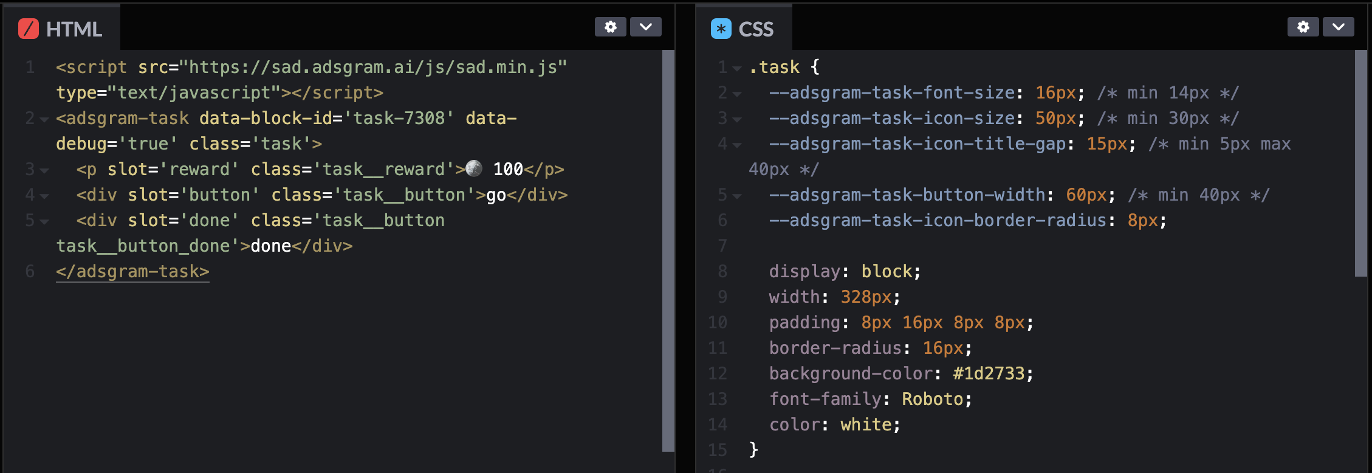Click the 'go' button text in HTML
Image resolution: width=1372 pixels, height=473 pixels.
pos(496,196)
